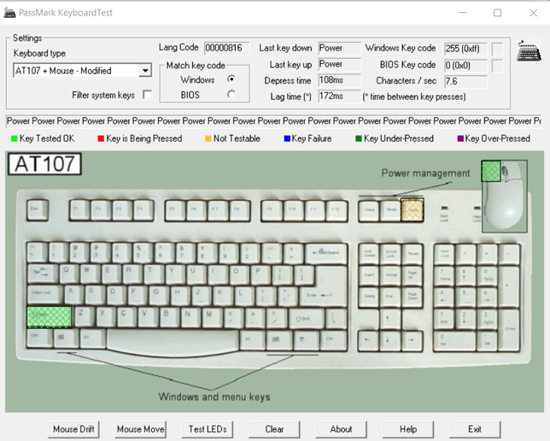Image resolution: width=550 pixels, height=441 pixels.
Task: Click the Caps Lock key on keyboard image
Action: coord(45,294)
